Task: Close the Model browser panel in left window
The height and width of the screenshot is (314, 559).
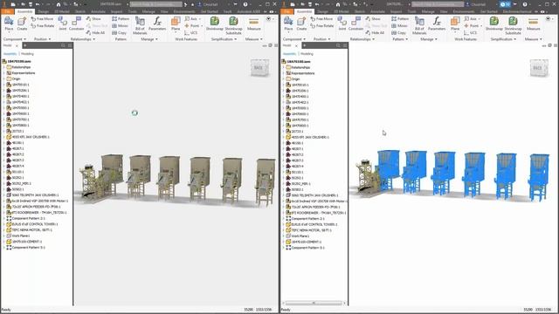Action: pos(17,45)
